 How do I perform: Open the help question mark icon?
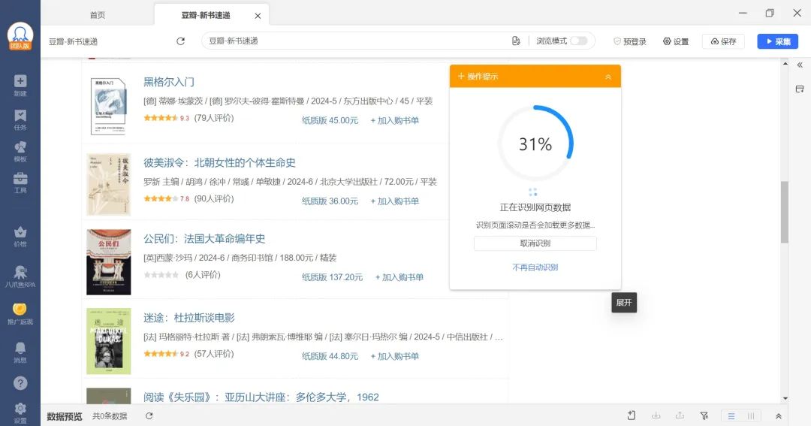(x=20, y=383)
